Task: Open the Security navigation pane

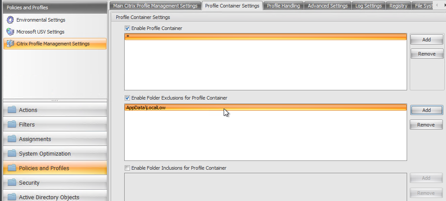Action: point(55,182)
